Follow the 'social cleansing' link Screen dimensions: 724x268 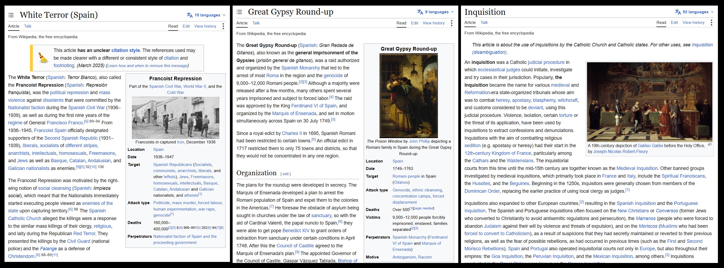point(55,188)
